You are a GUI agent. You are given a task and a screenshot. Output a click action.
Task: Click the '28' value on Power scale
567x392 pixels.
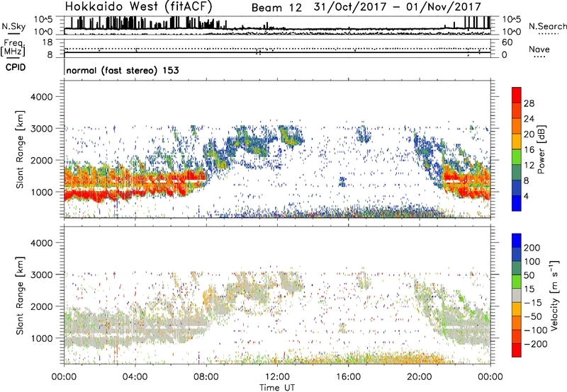[529, 103]
